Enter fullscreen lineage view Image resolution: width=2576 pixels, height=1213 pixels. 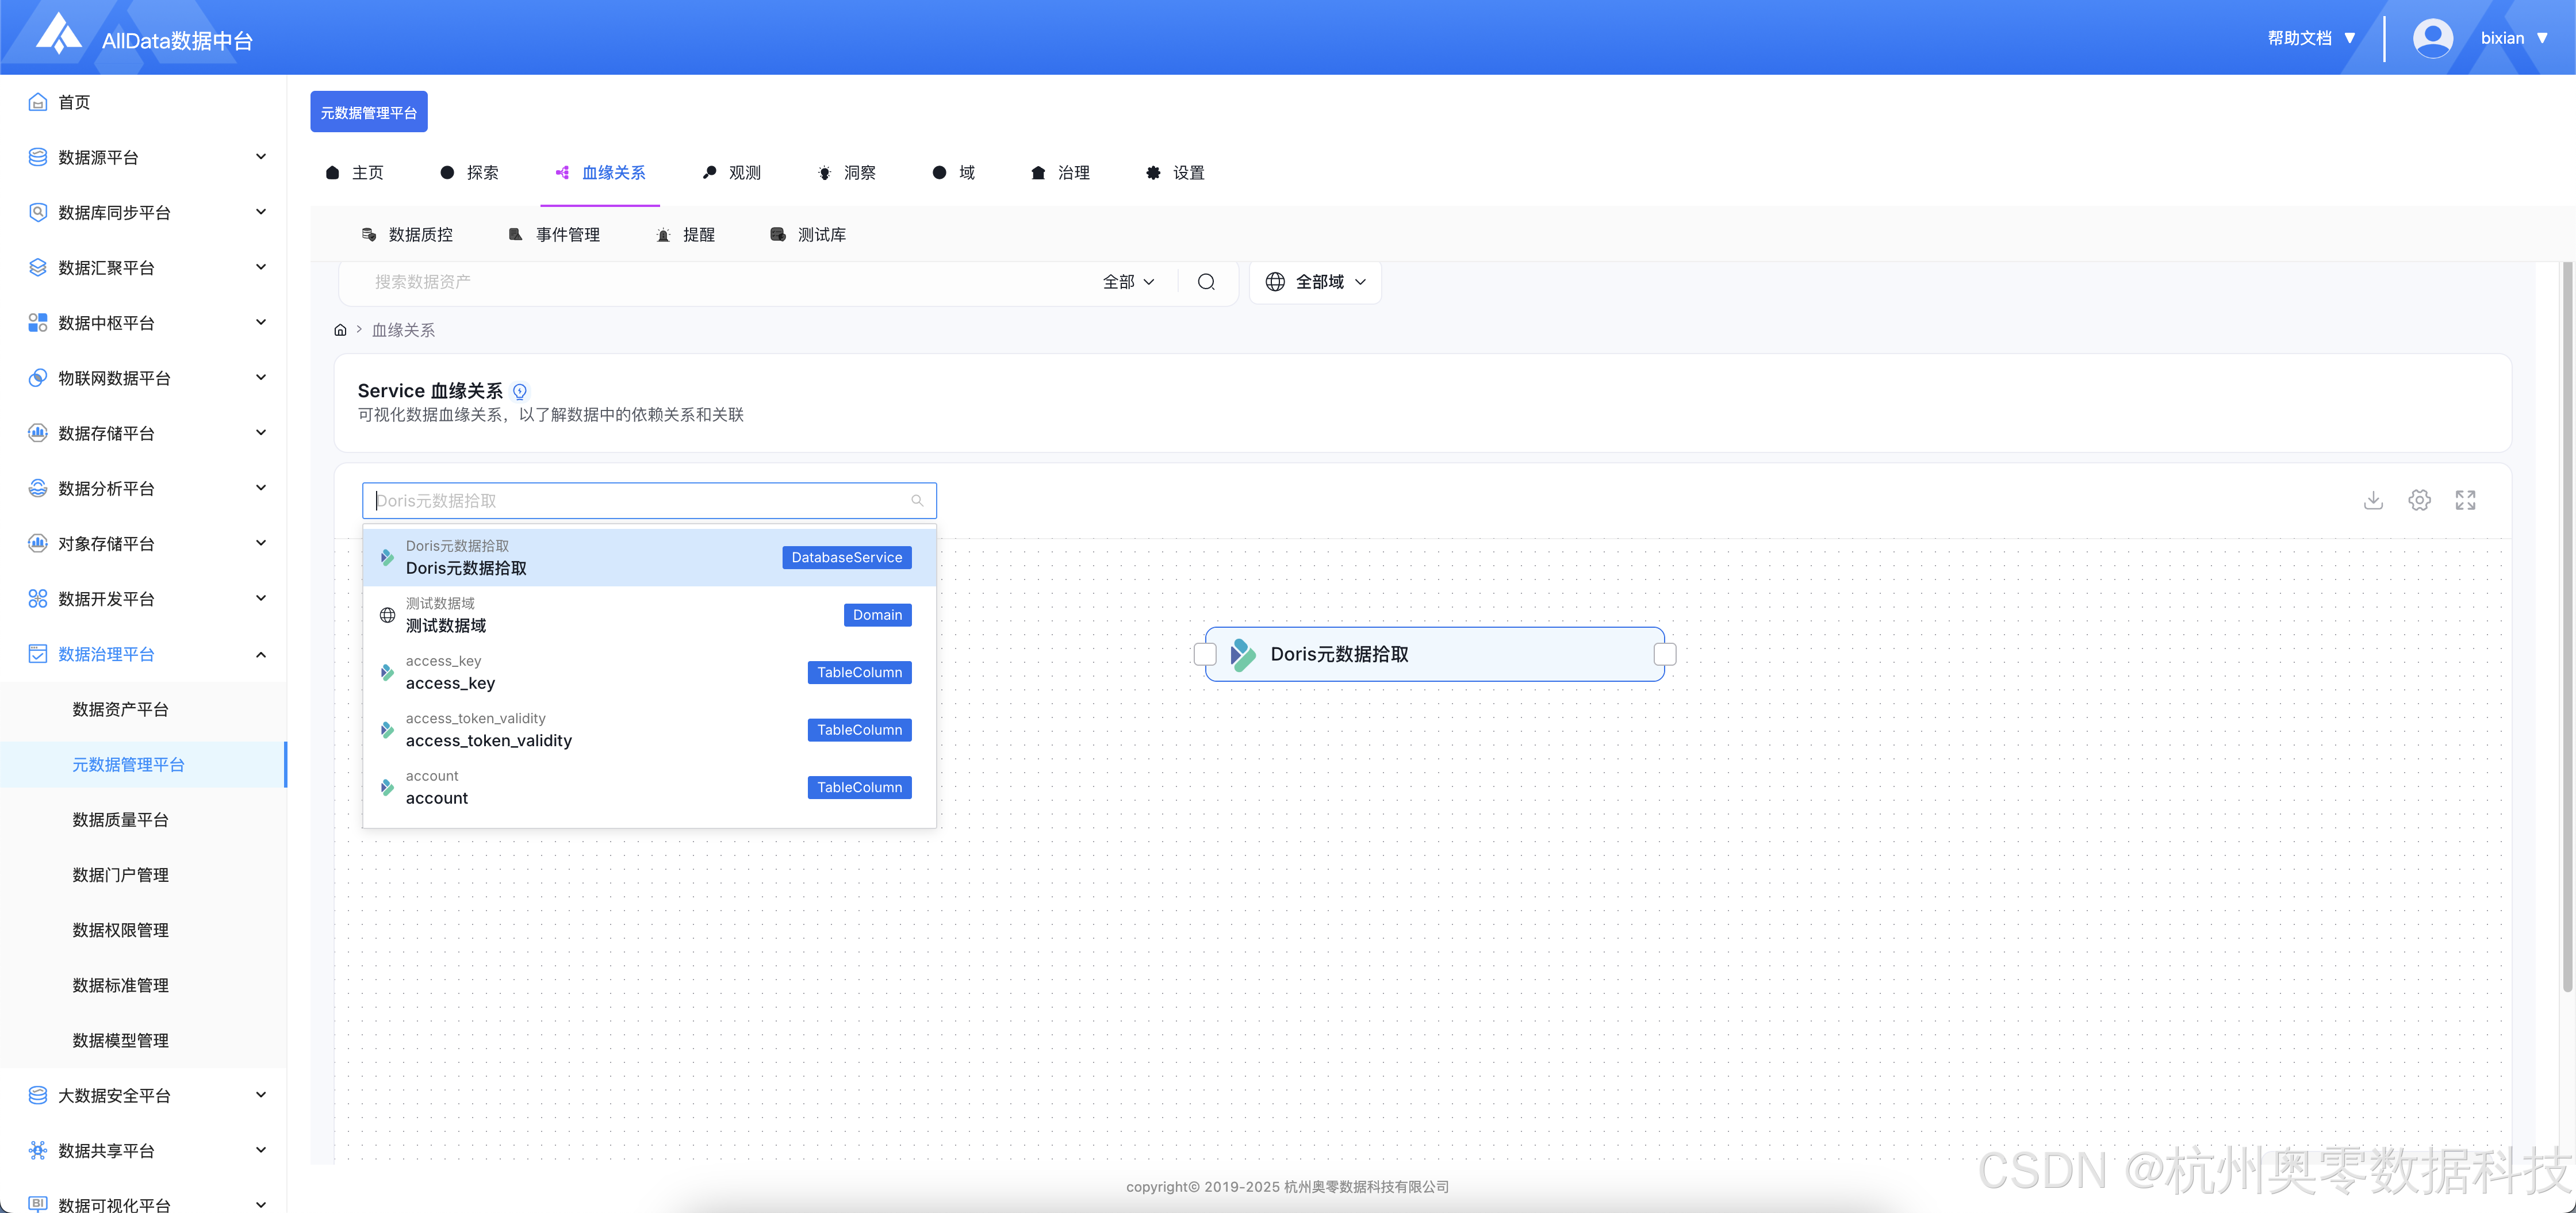click(2465, 500)
